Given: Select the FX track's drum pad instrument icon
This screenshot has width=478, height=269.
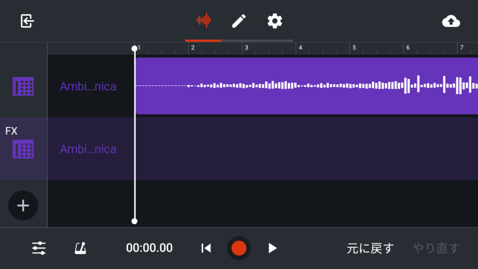Looking at the screenshot, I should tap(23, 149).
